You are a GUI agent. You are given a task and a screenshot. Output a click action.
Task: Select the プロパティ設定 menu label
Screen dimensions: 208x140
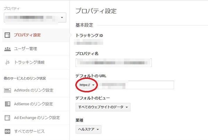(x=27, y=35)
